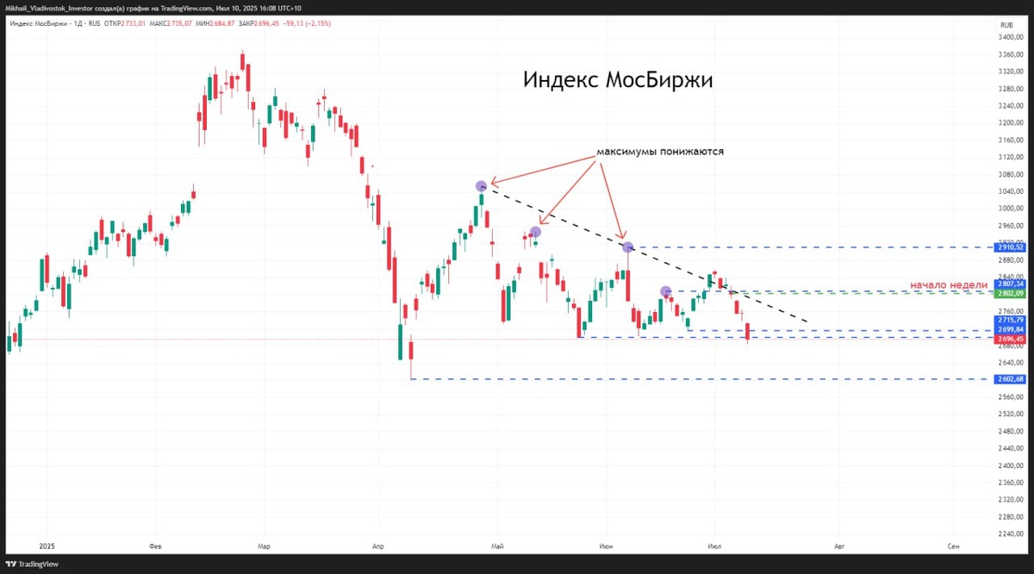
Task: Select the blue 2699,84 price label
Action: click(x=1009, y=329)
